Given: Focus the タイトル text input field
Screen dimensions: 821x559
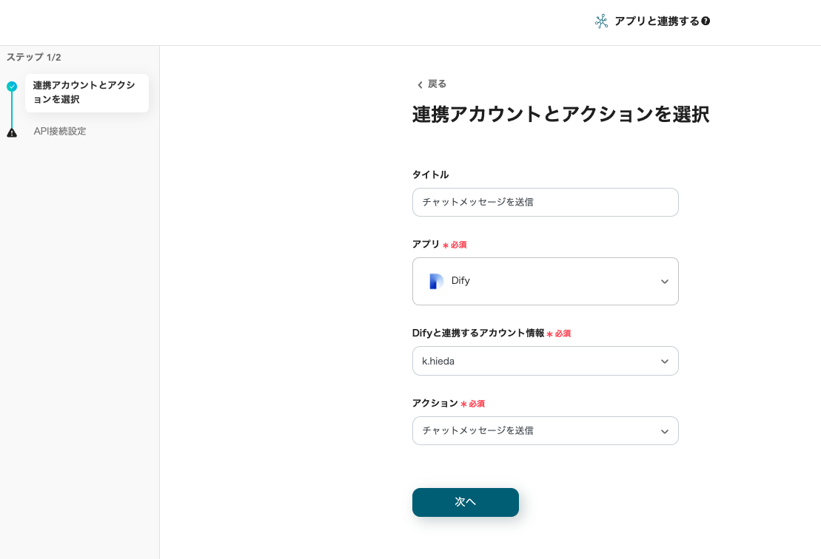Looking at the screenshot, I should coord(545,202).
